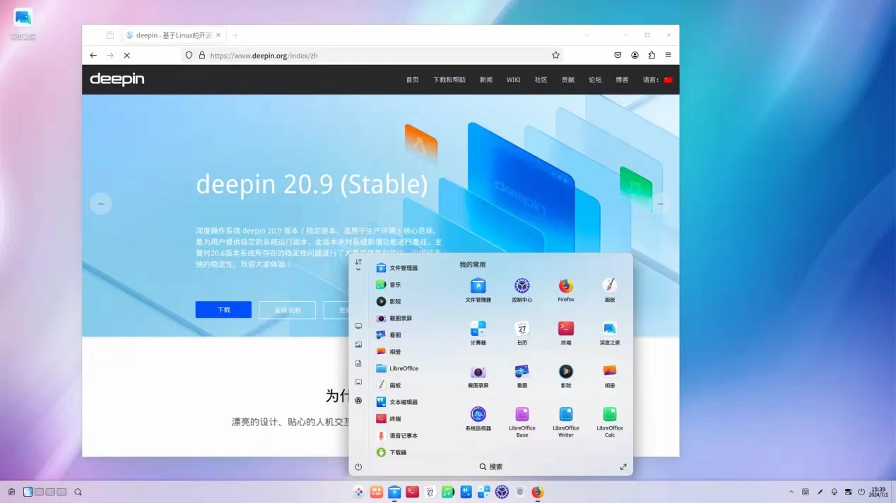Open 截图录屏 in the 我的常用 grid
The image size is (896, 503).
[478, 375]
